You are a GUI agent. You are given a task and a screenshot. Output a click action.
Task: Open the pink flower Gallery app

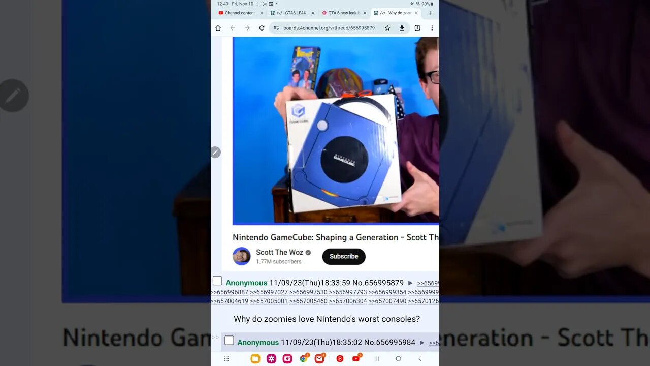tap(272, 359)
